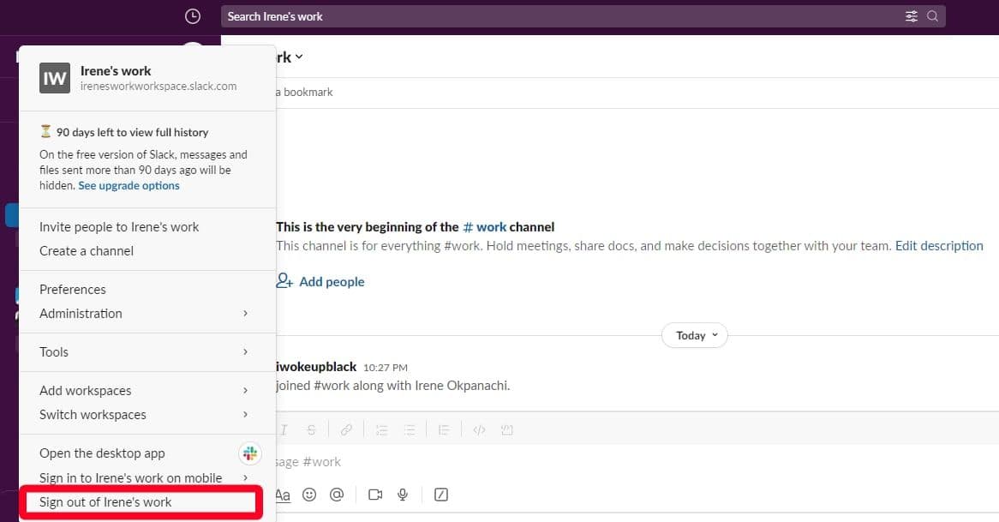Toggle italic formatting in the composer
The image size is (999, 522).
(284, 429)
